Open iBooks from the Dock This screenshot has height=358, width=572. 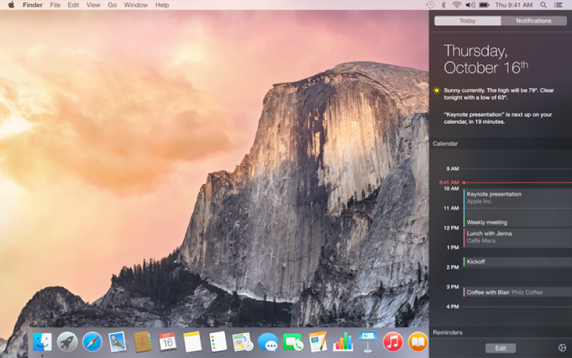click(418, 341)
